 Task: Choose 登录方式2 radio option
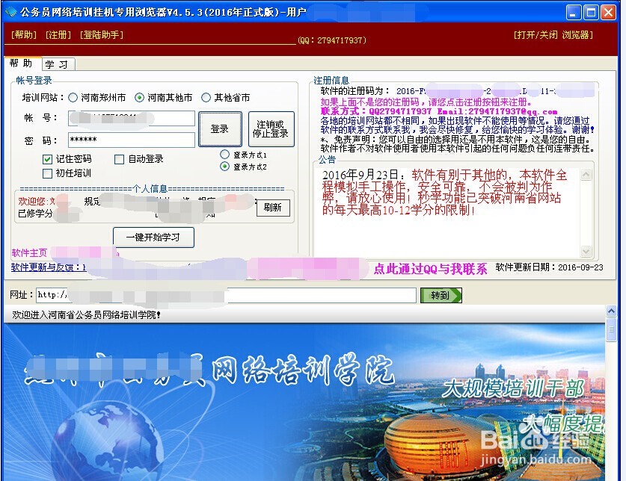[225, 167]
